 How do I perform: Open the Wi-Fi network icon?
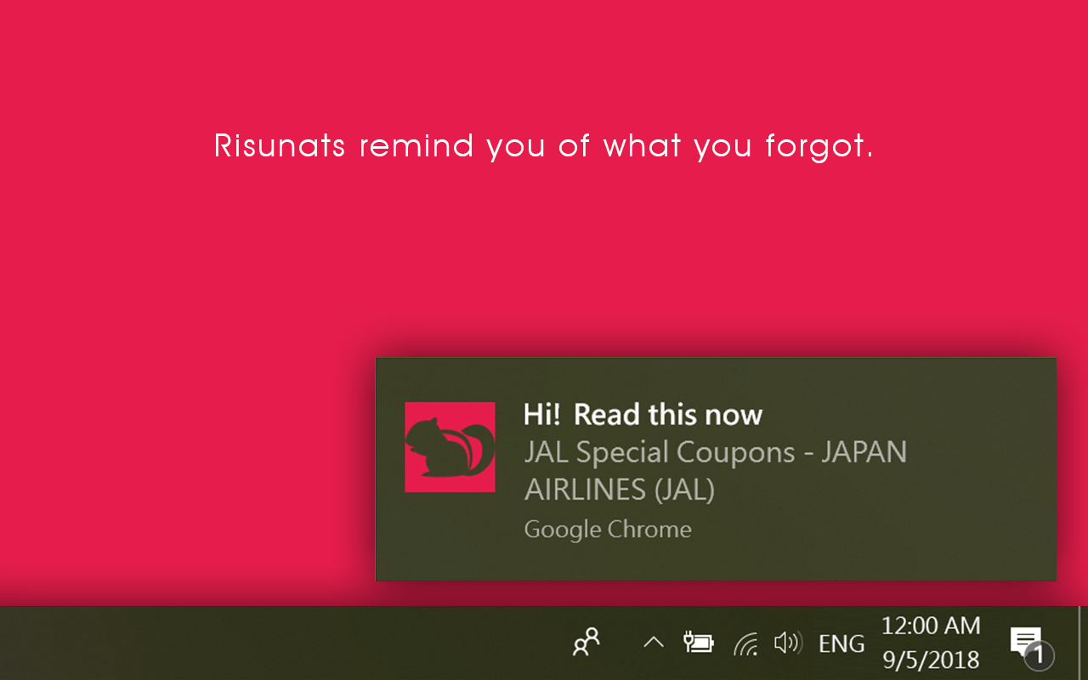pos(745,644)
